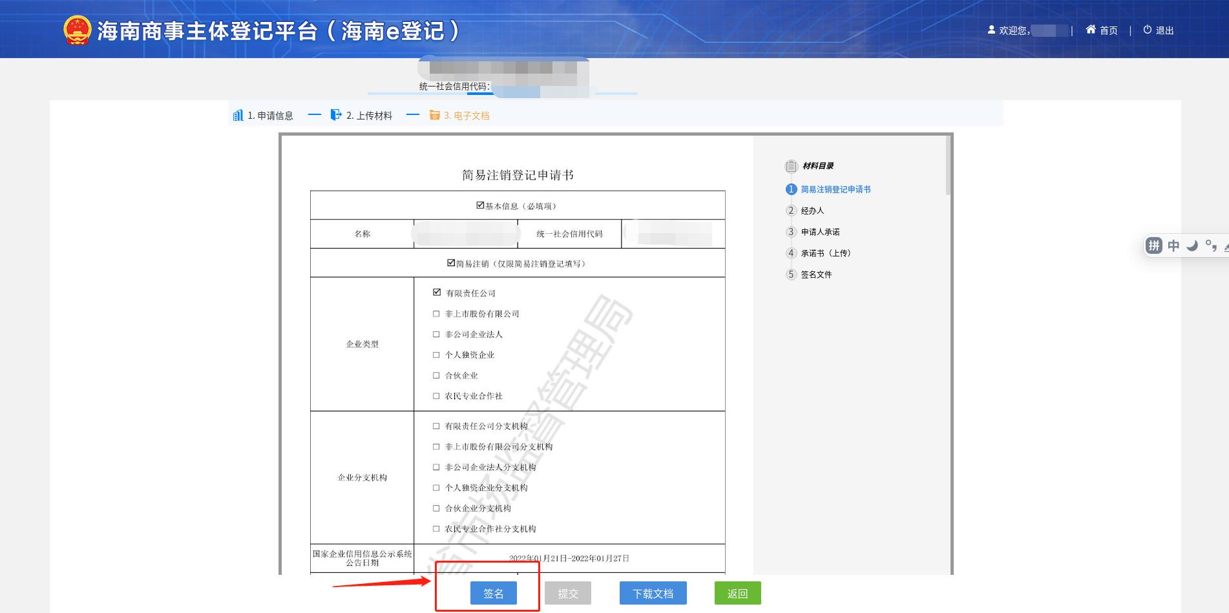The width and height of the screenshot is (1229, 613).
Task: Open step 3. 电子文档
Action: (x=466, y=116)
